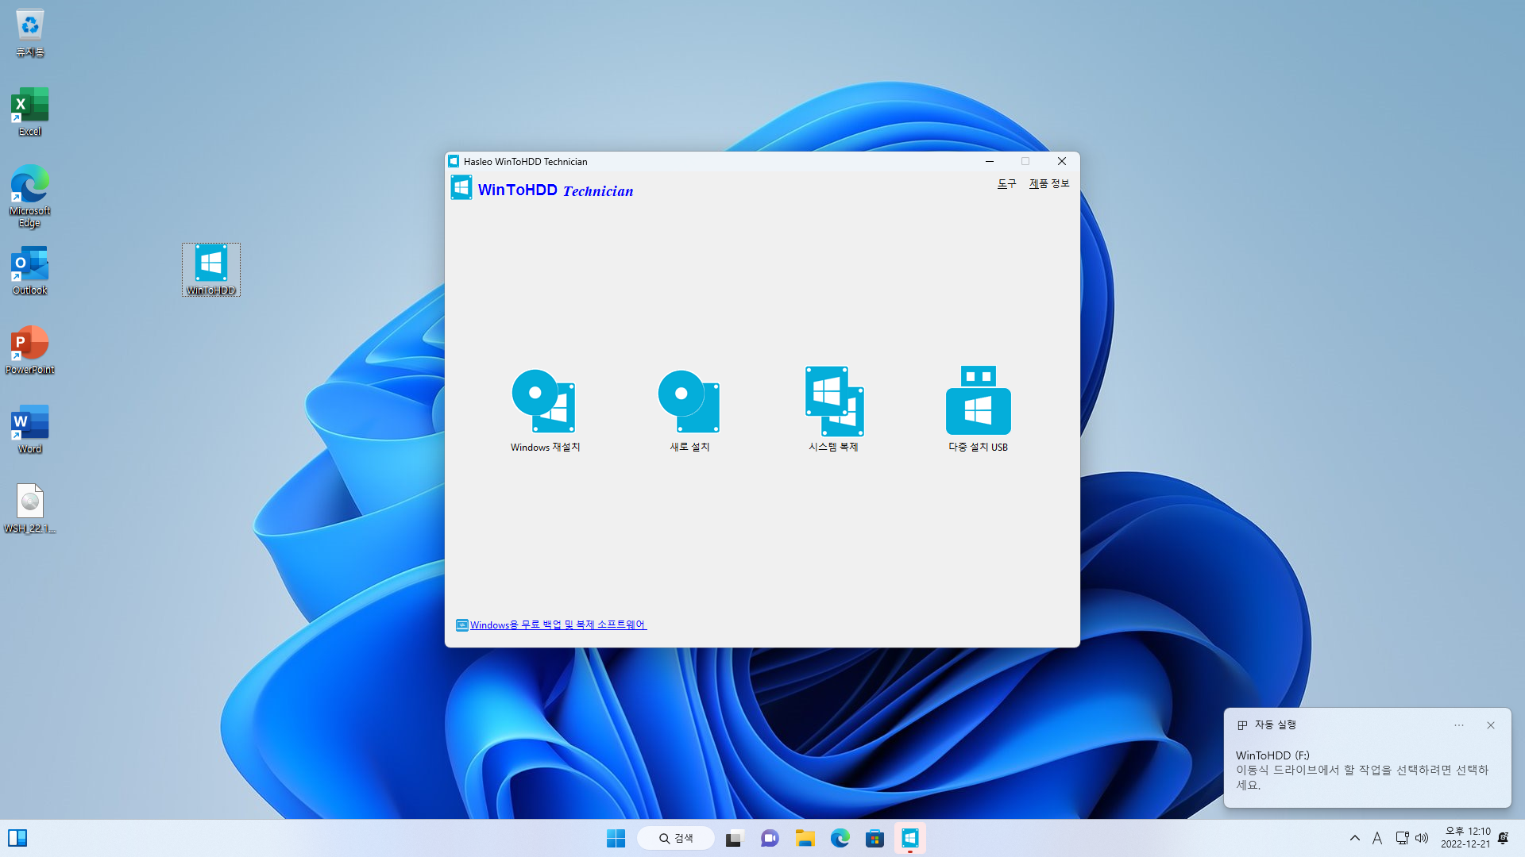Choose the 새로 설치 disc icon
This screenshot has height=857, width=1525.
click(689, 402)
